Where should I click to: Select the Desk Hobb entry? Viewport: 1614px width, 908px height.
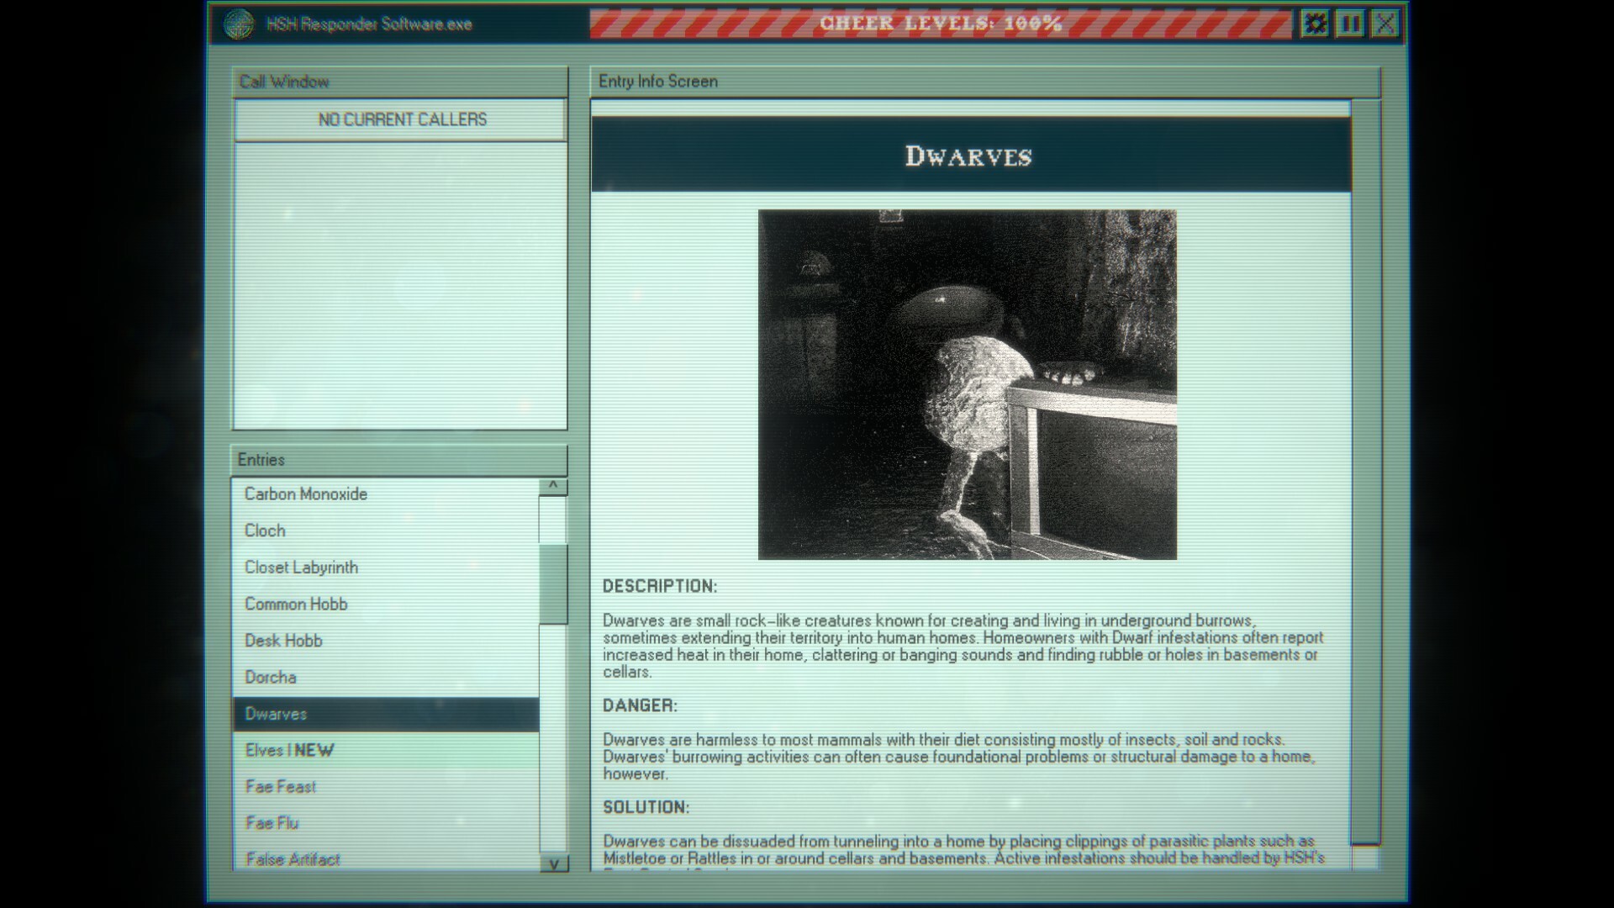[283, 640]
